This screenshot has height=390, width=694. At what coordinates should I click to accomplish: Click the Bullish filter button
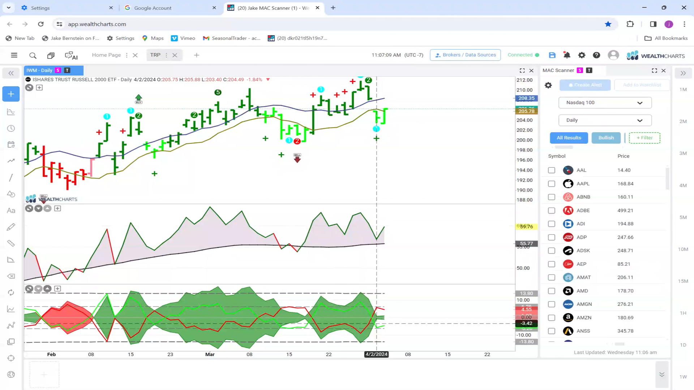[606, 138]
